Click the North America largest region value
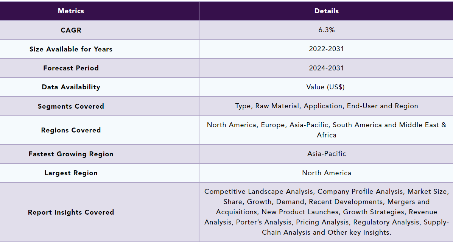453x243 pixels. (326, 173)
